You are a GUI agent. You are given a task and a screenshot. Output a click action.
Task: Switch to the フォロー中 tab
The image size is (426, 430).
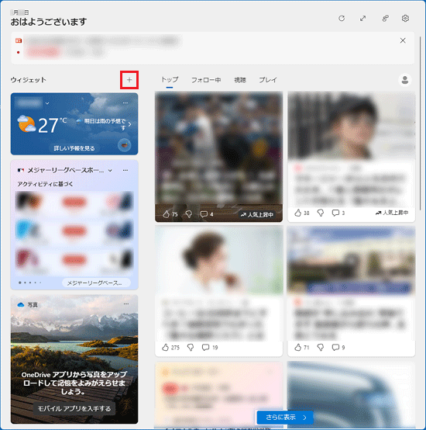(x=206, y=80)
